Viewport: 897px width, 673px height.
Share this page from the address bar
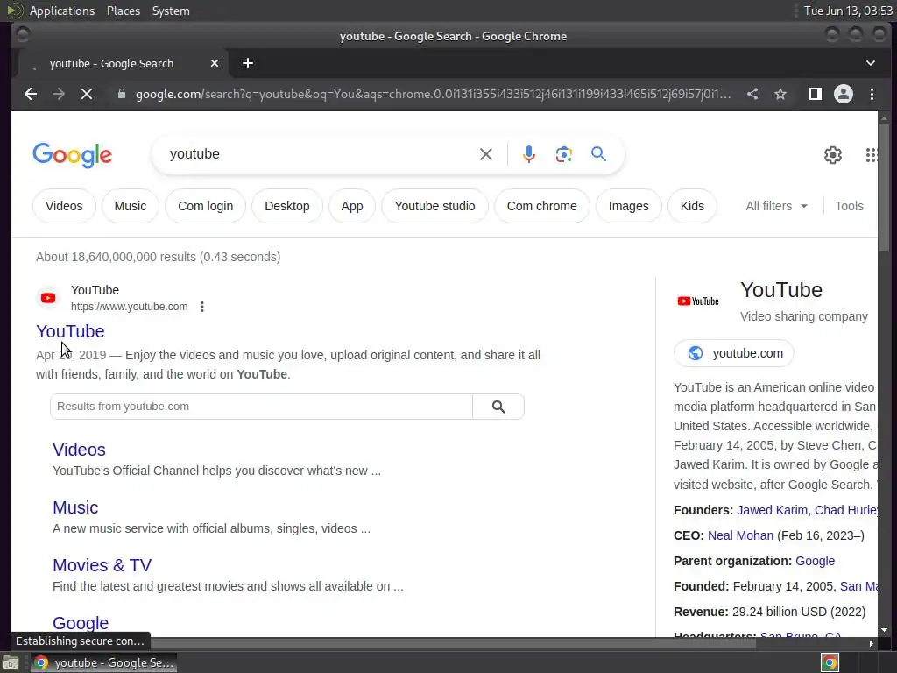click(x=752, y=94)
